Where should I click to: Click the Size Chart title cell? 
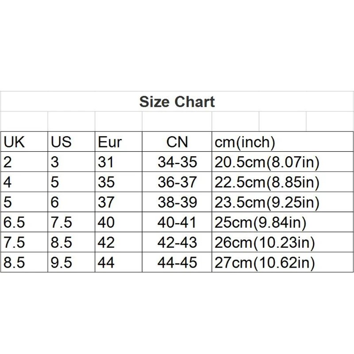[177, 102]
